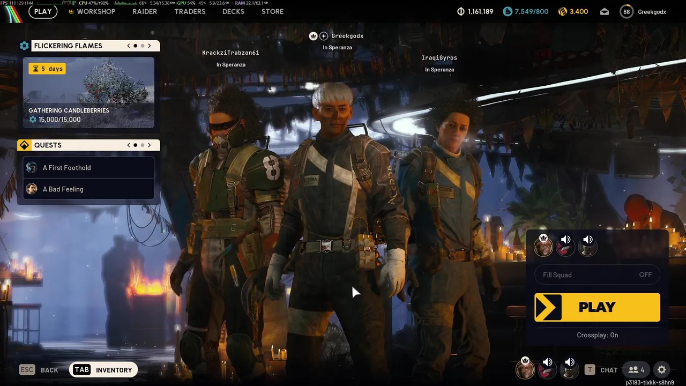Screen dimensions: 686x386
Task: Click the Flickering Flames gear emblem icon
Action: 24,46
